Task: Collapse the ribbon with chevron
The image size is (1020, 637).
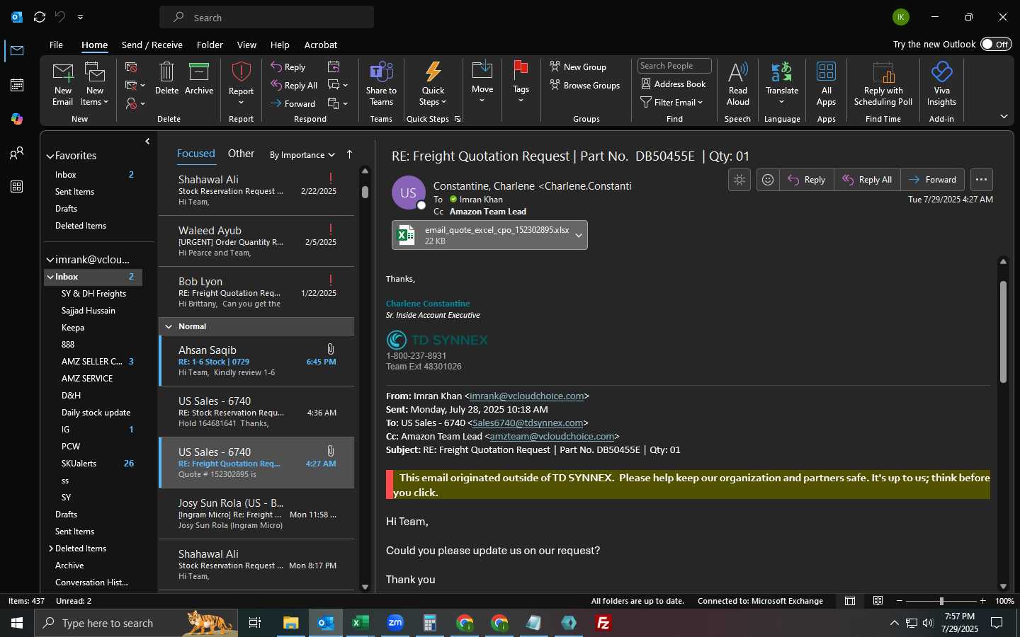Action: pos(1004,117)
